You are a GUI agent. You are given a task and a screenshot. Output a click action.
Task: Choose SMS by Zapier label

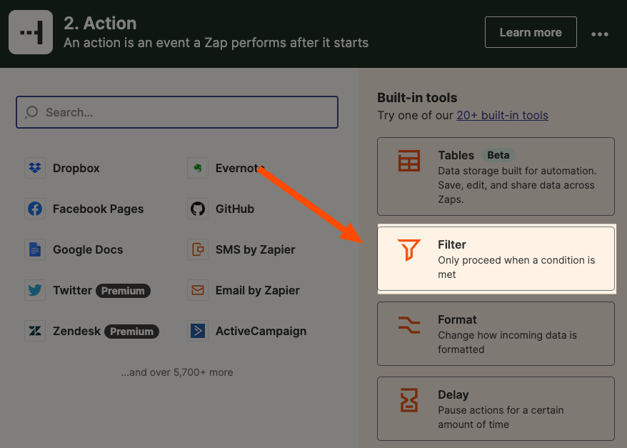pos(255,249)
